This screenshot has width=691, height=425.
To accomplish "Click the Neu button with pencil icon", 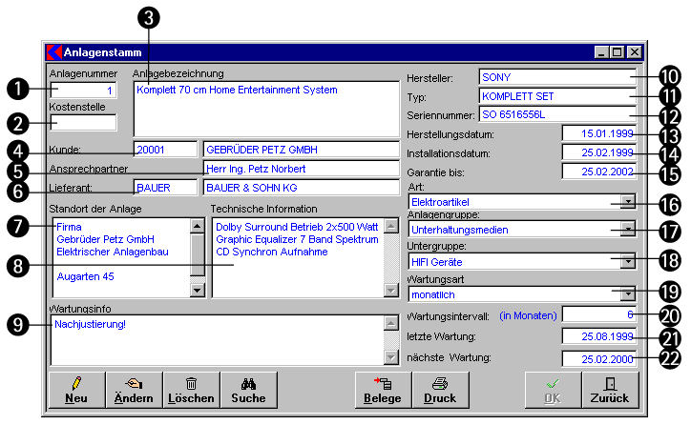I will 77,390.
